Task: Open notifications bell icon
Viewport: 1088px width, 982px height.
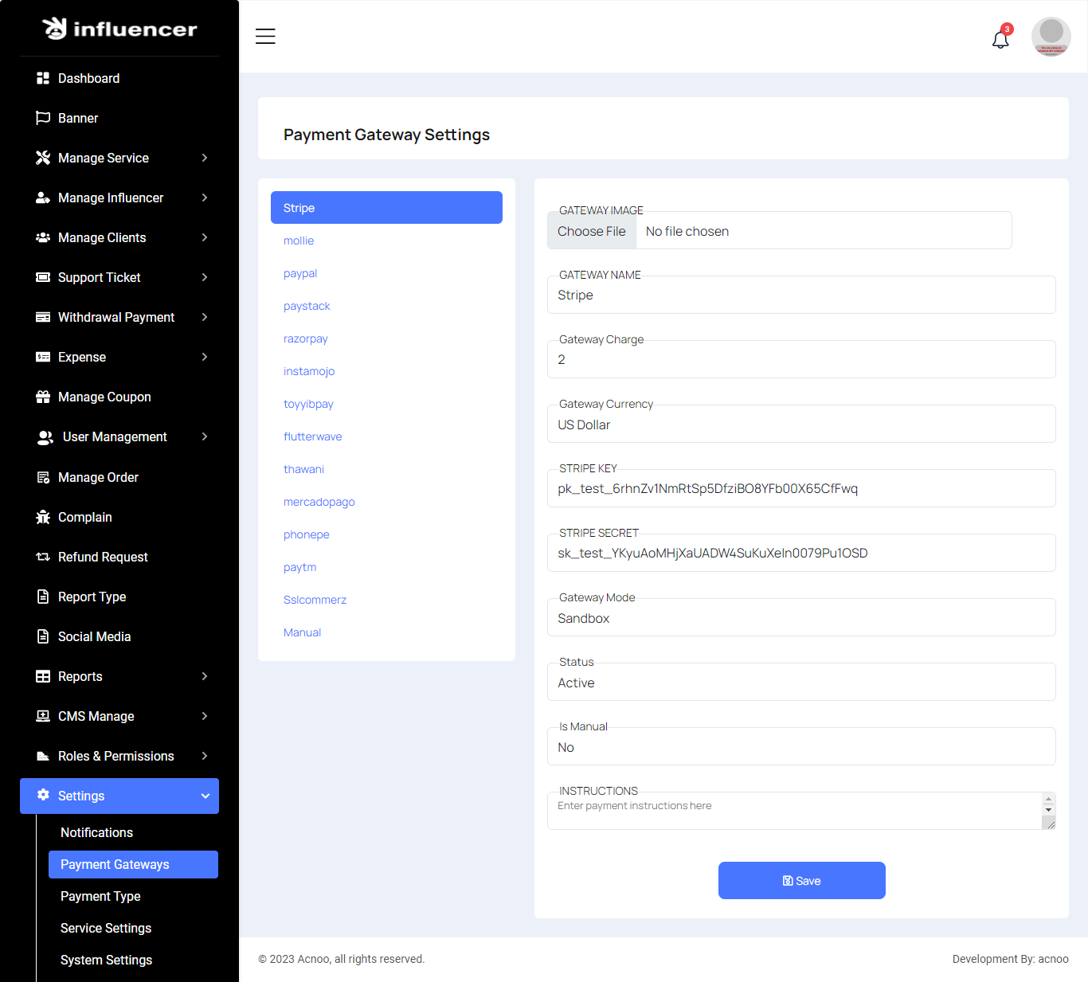Action: pos(1000,39)
